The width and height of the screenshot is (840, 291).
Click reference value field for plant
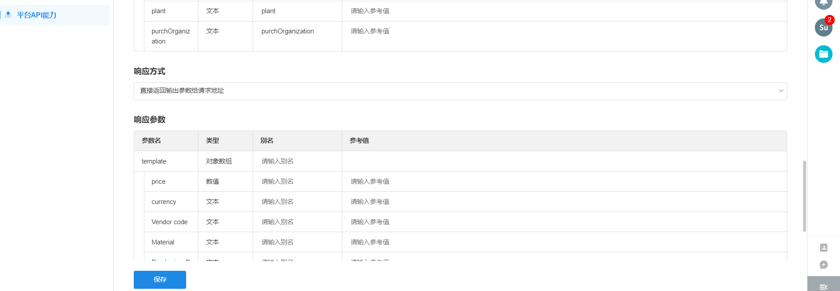[563, 11]
